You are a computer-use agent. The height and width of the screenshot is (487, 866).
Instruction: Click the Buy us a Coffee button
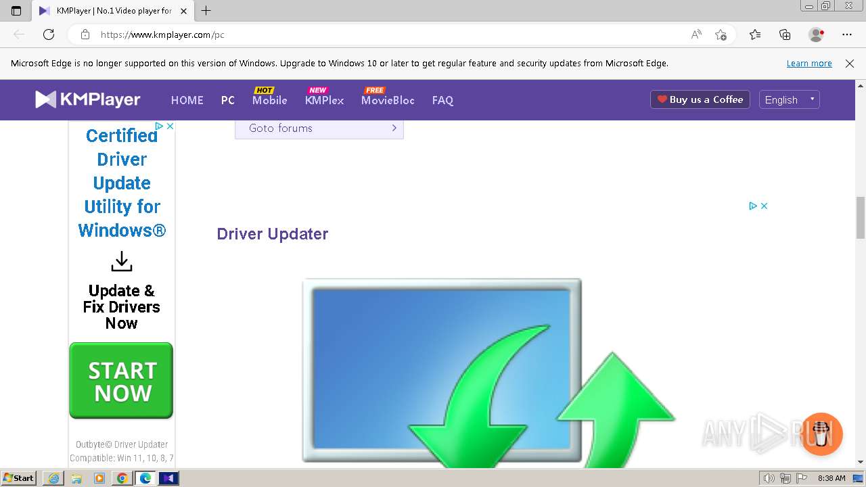point(700,99)
